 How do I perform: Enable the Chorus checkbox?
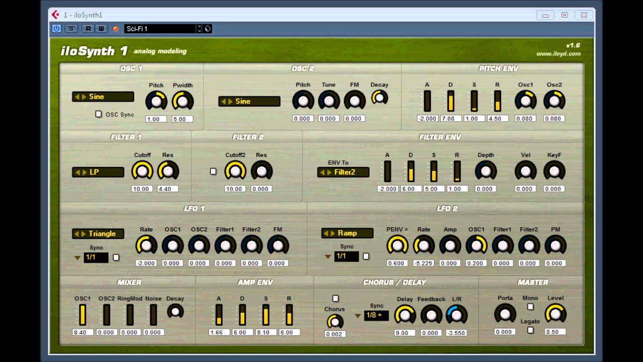336,299
